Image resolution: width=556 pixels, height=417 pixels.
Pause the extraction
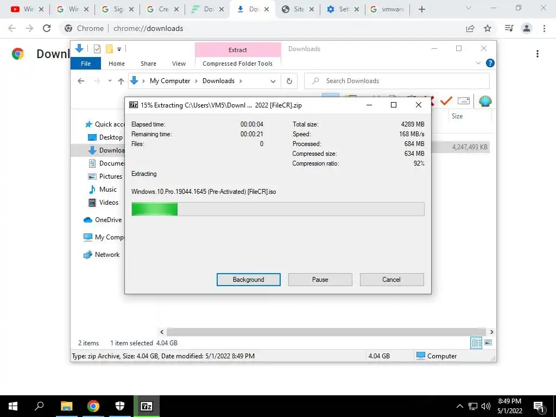click(x=320, y=280)
